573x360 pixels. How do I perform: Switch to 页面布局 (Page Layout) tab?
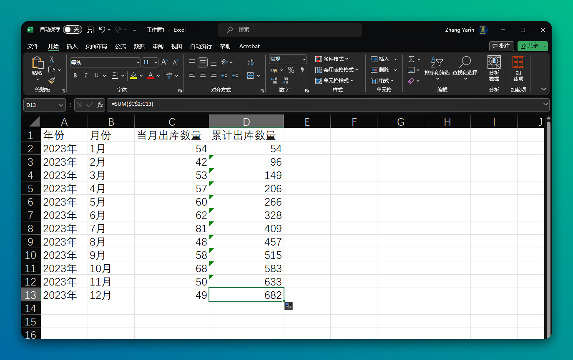(96, 46)
